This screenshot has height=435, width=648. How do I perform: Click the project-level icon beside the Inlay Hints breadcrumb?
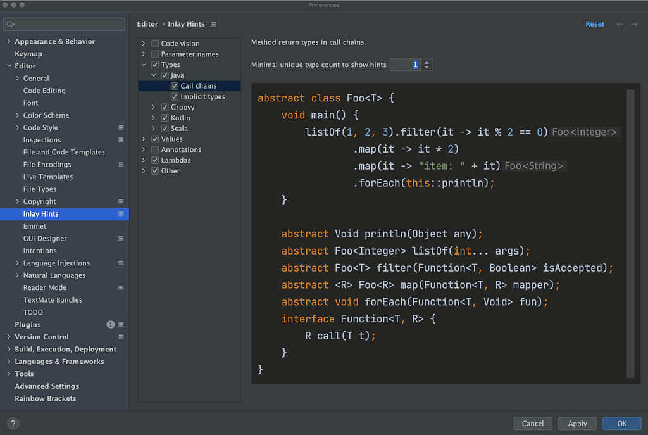click(x=213, y=25)
